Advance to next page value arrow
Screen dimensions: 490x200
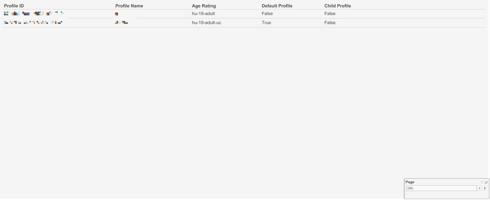tap(485, 188)
